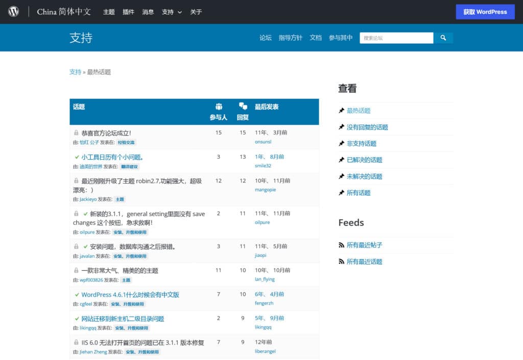
Task: Click the search magnifying glass icon
Action: tap(443, 38)
